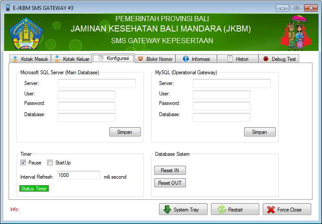Click the Kotak Masuk inbox icon

coord(15,59)
